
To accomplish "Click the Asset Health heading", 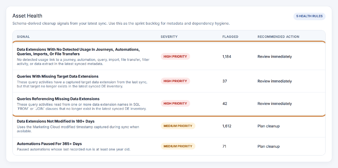I will tap(27, 16).
